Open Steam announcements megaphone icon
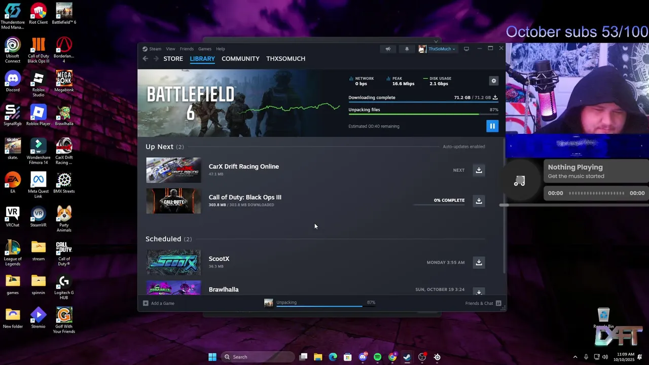 [388, 49]
